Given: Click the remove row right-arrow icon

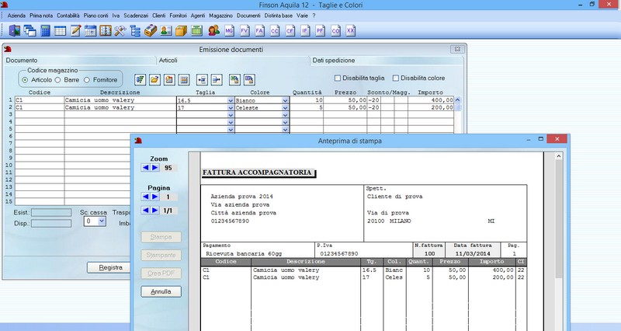Looking at the screenshot, I should coord(217,80).
